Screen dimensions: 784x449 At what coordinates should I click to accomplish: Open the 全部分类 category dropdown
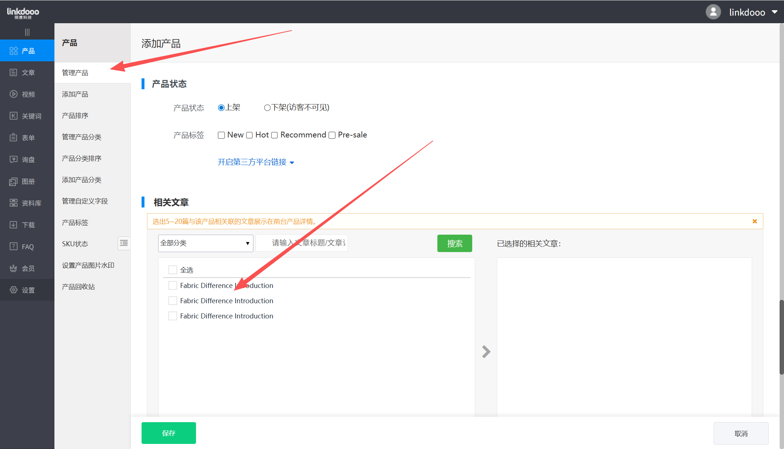[205, 243]
